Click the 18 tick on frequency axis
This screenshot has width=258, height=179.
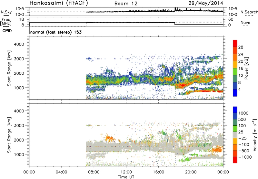point(22,19)
